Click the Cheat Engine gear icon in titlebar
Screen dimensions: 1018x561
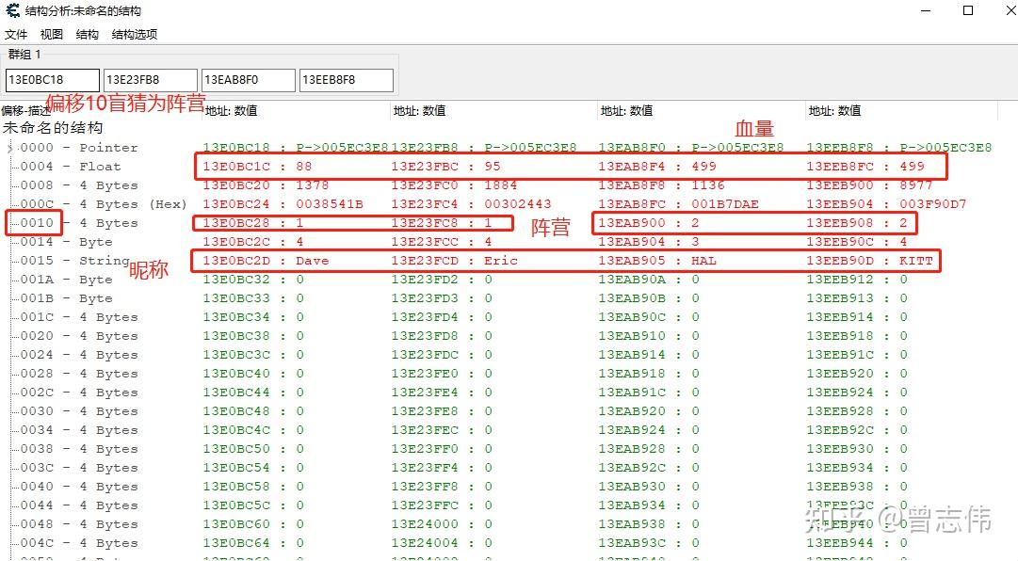click(11, 10)
